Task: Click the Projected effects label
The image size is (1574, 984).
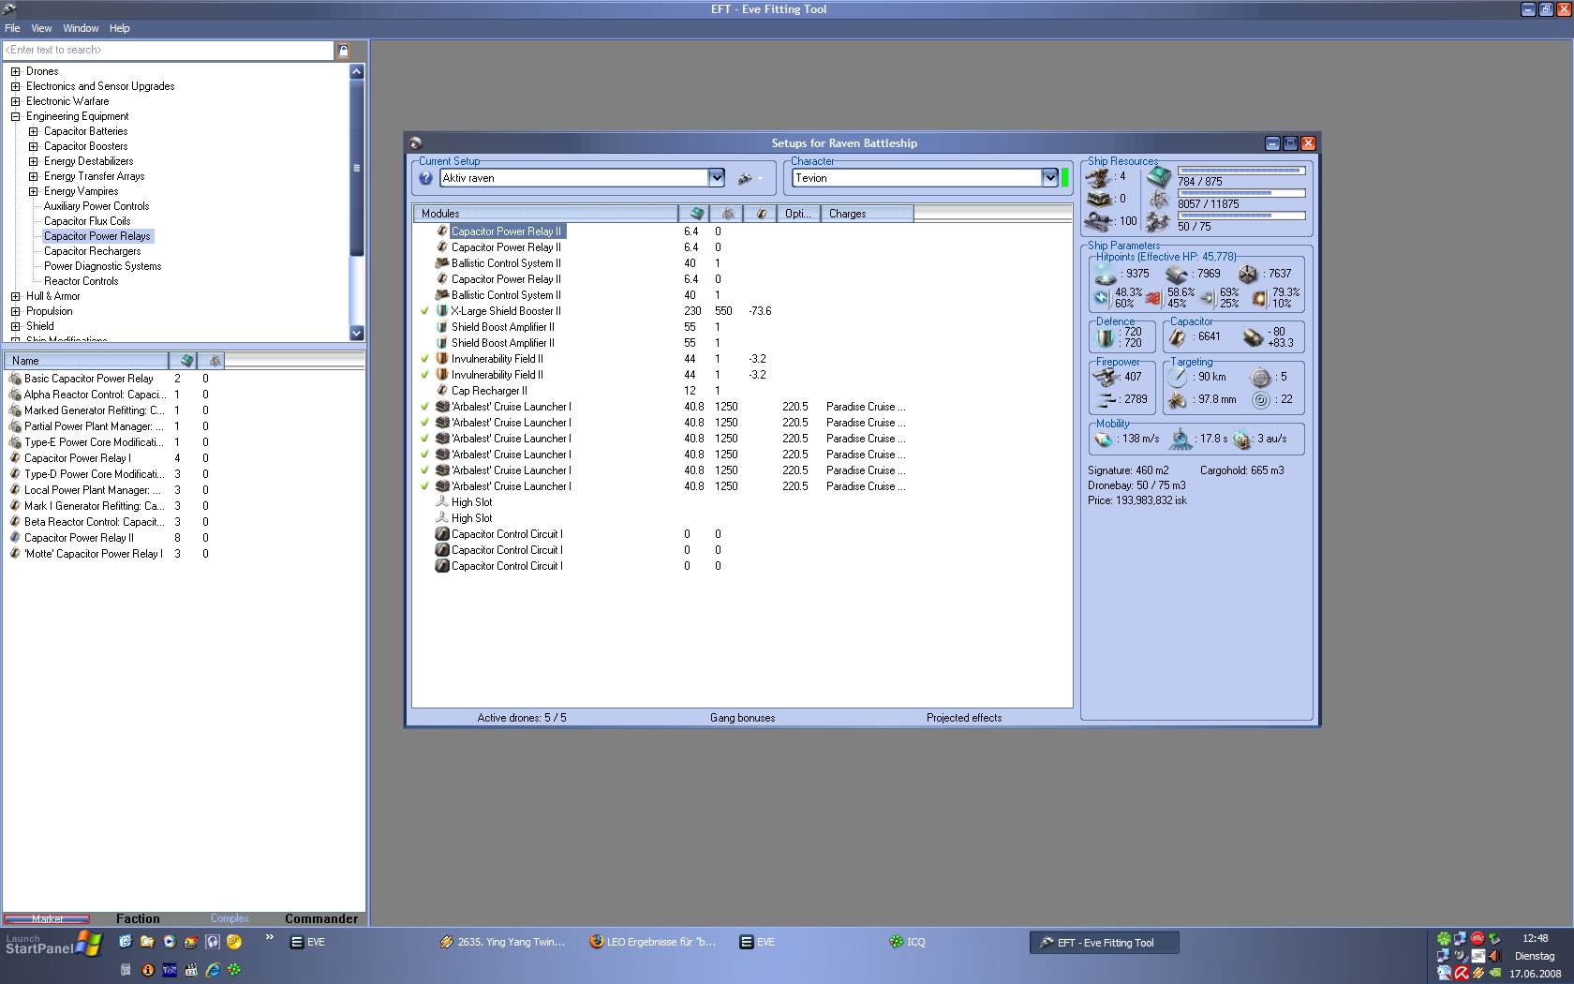Action: click(964, 718)
